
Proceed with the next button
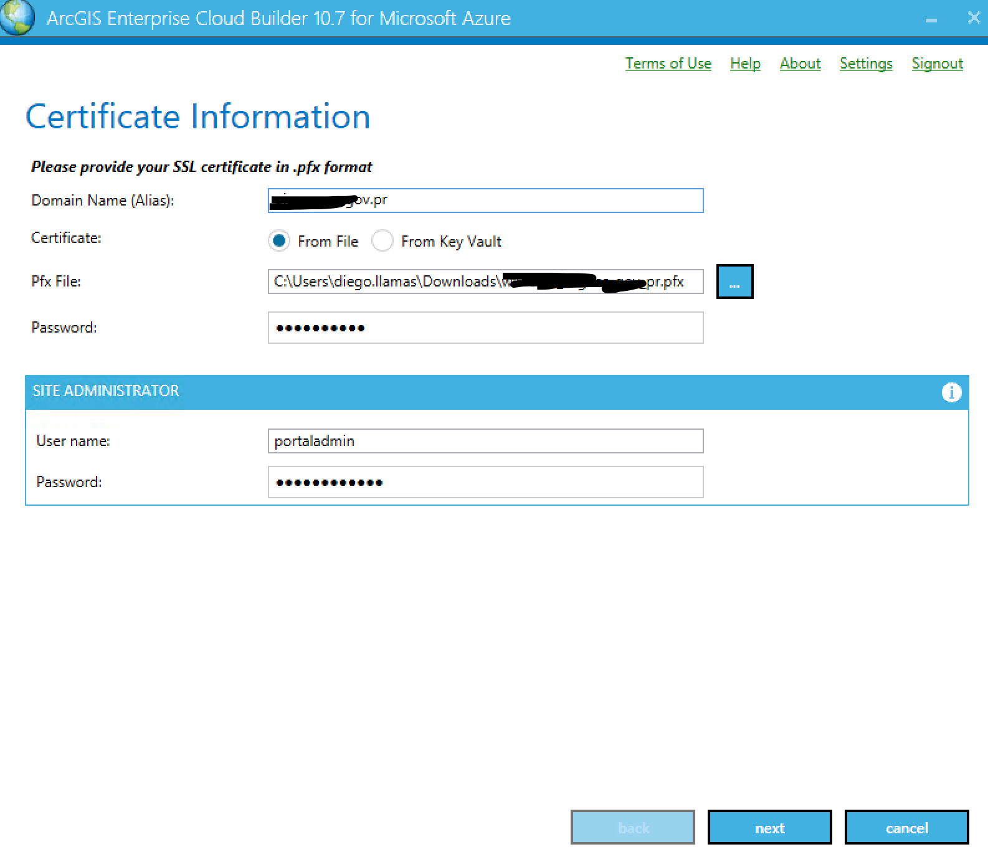point(769,828)
